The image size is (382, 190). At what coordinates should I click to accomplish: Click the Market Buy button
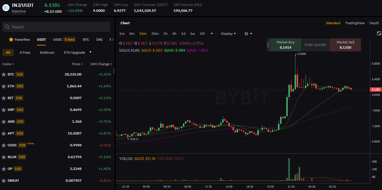(285, 45)
